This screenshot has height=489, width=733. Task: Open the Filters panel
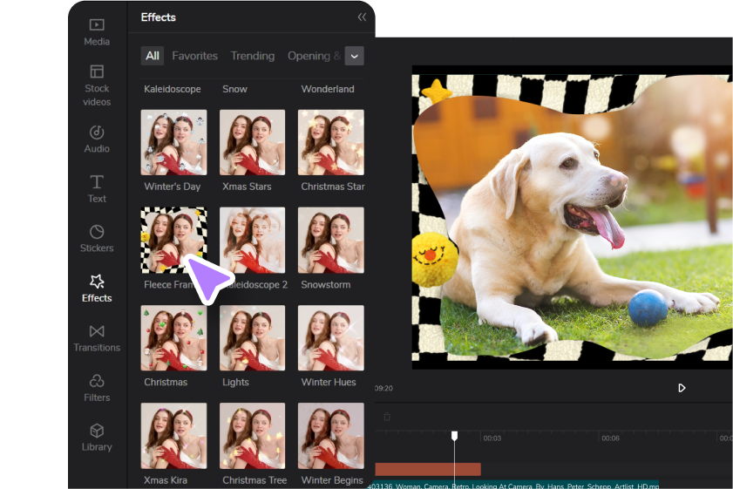coord(97,387)
